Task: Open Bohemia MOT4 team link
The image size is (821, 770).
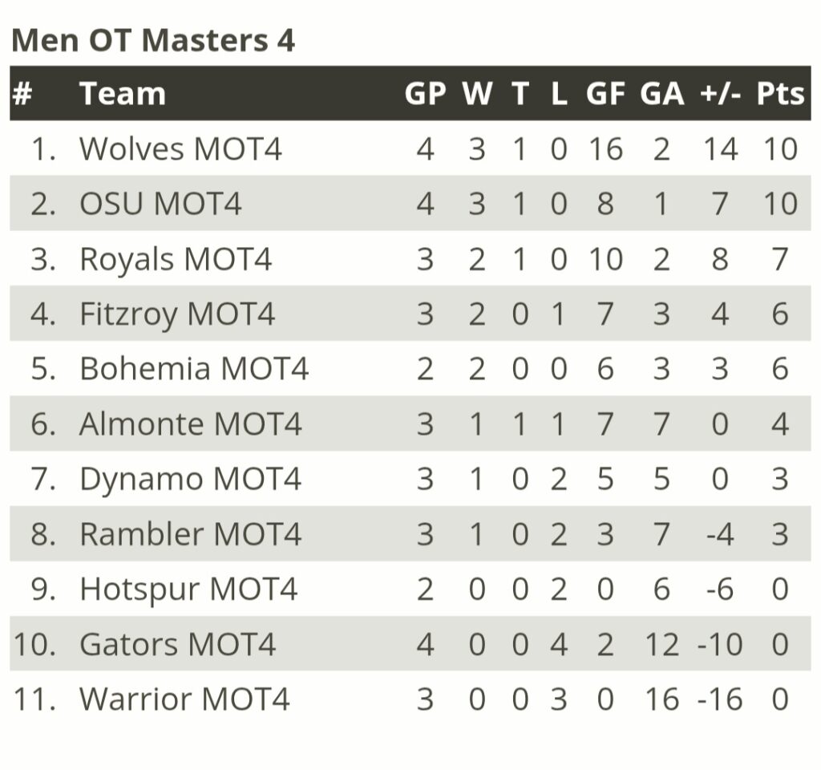Action: tap(194, 369)
